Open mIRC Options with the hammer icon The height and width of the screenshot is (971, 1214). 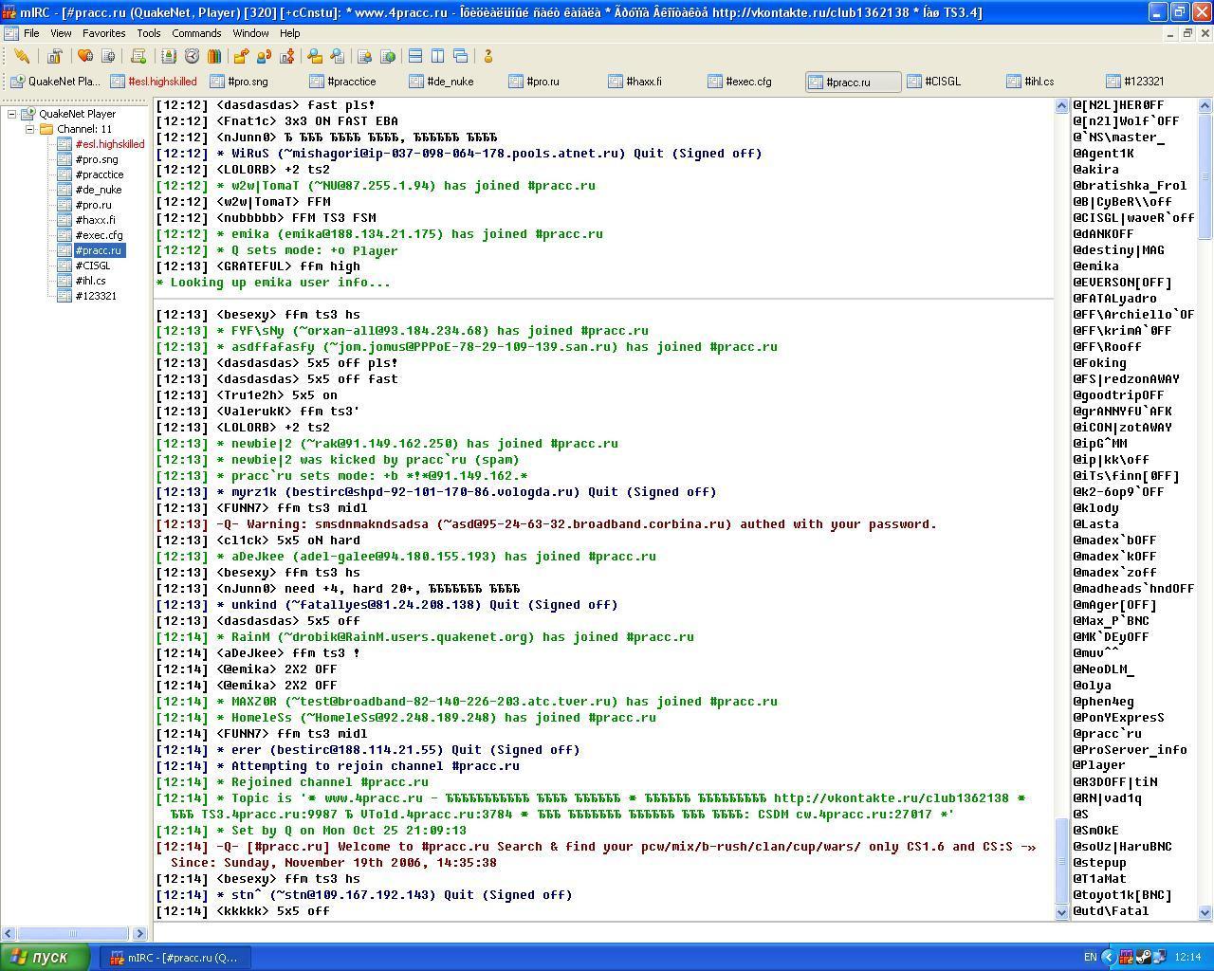click(x=55, y=57)
